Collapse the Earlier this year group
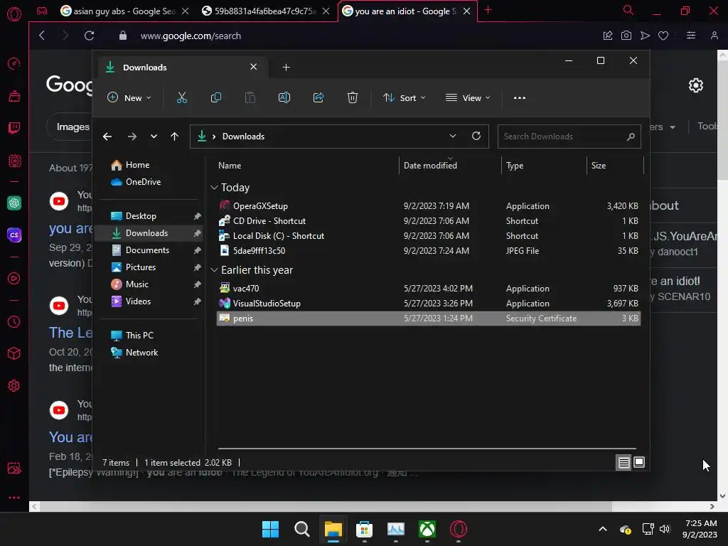The image size is (728, 546). tap(214, 269)
